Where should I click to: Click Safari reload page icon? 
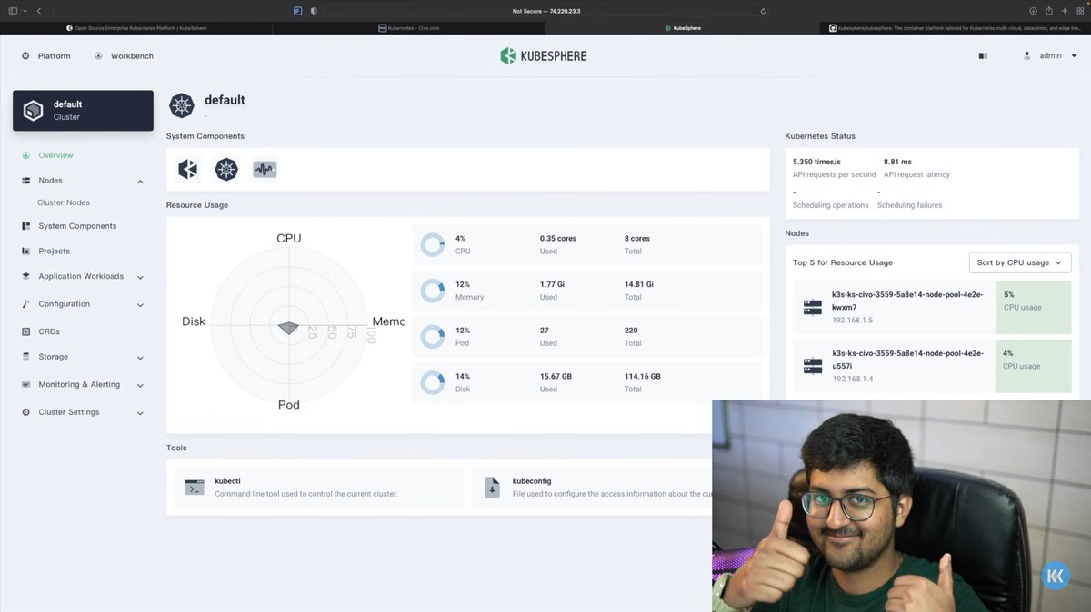[763, 11]
